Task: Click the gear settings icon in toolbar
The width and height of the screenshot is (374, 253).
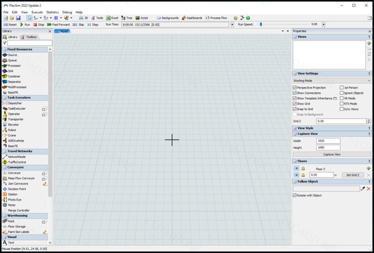Action: pyautogui.click(x=235, y=18)
